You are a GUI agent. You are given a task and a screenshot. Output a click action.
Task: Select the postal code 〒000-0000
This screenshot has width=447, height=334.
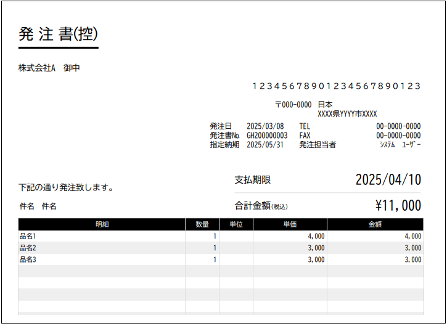click(x=293, y=105)
